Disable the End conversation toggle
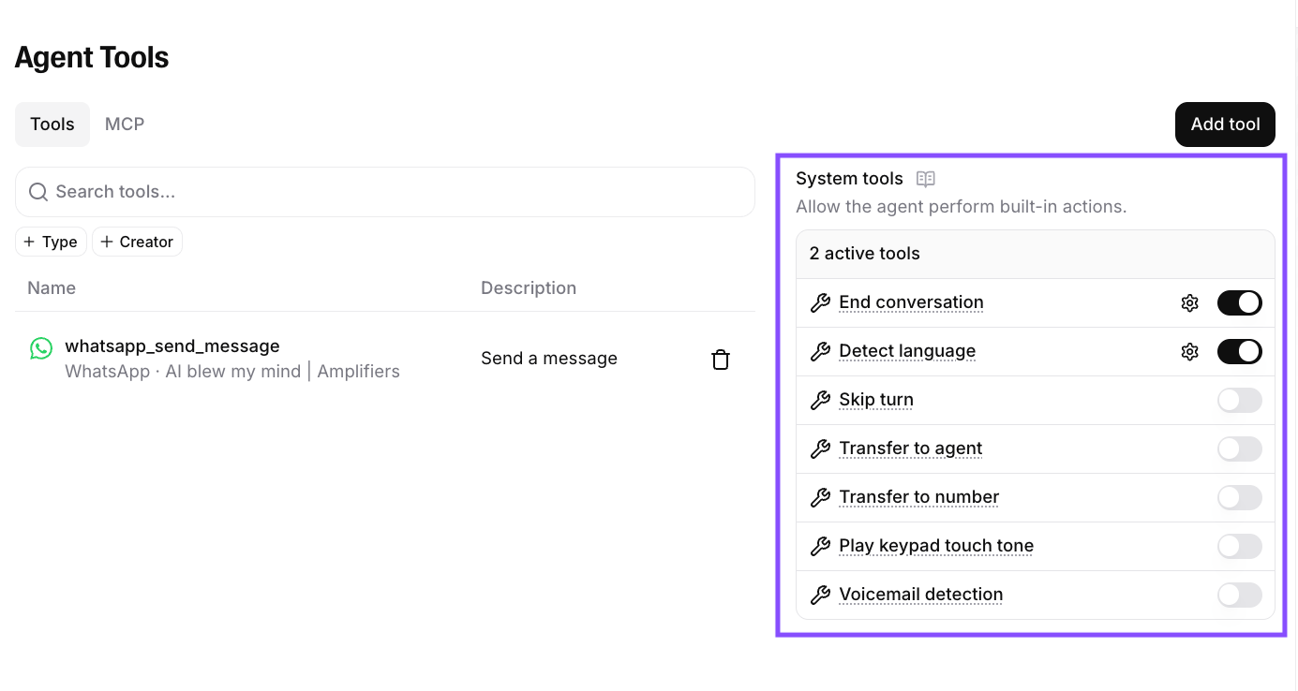 1239,303
